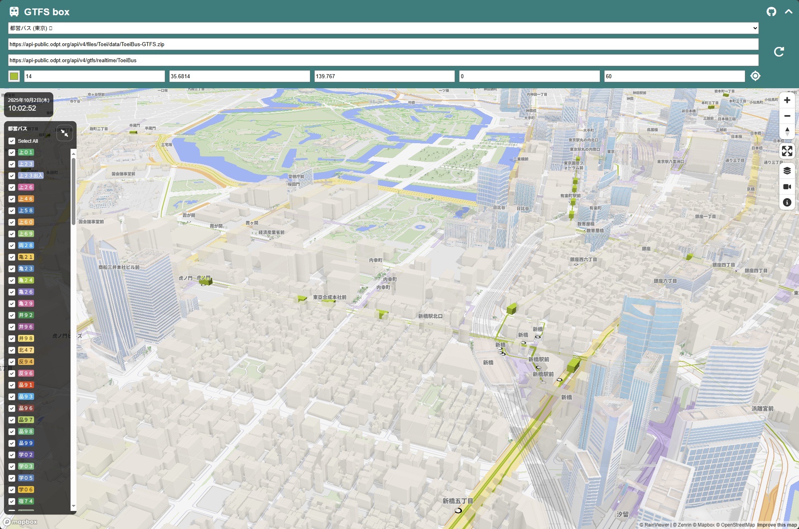The width and height of the screenshot is (799, 529).
Task: Uncheck the Select All checkbox
Action: tap(12, 141)
